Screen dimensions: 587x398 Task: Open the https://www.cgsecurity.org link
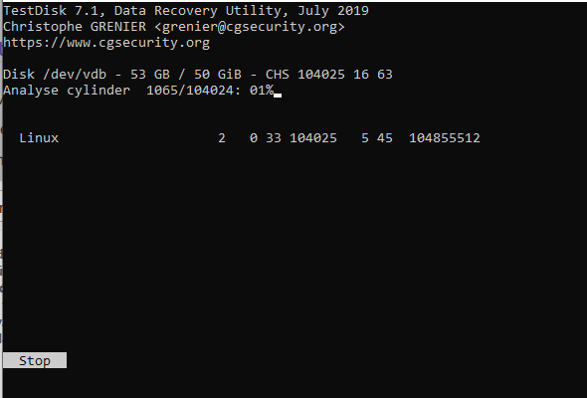click(x=106, y=43)
